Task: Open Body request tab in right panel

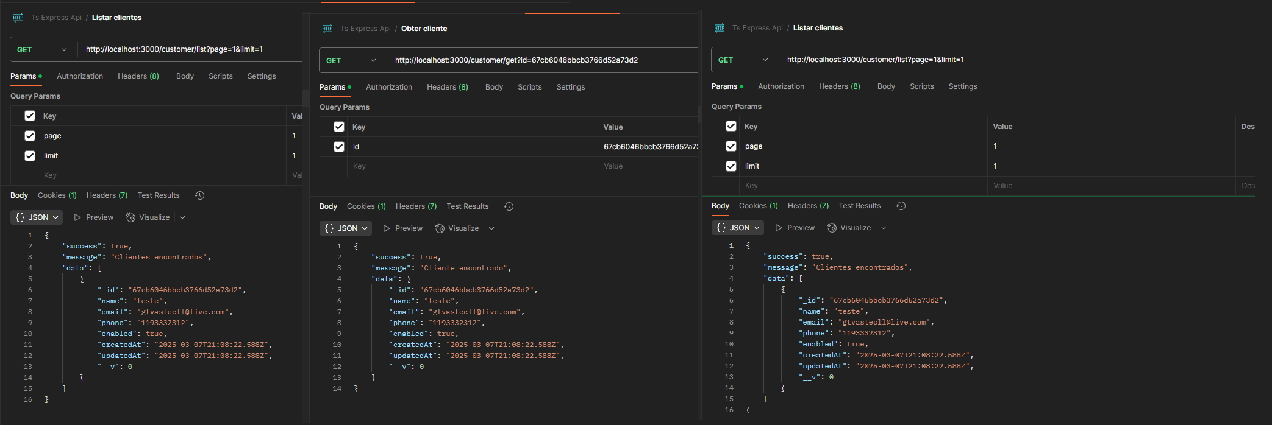Action: click(886, 86)
